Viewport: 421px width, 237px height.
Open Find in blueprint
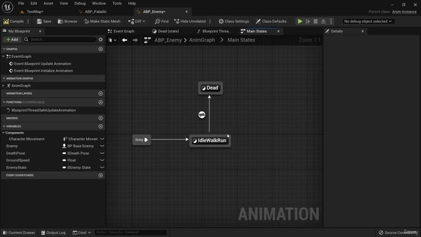[162, 21]
